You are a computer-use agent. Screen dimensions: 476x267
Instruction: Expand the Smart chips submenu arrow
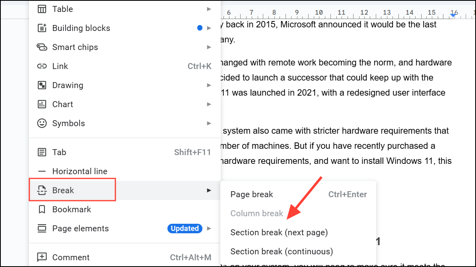pyautogui.click(x=209, y=47)
